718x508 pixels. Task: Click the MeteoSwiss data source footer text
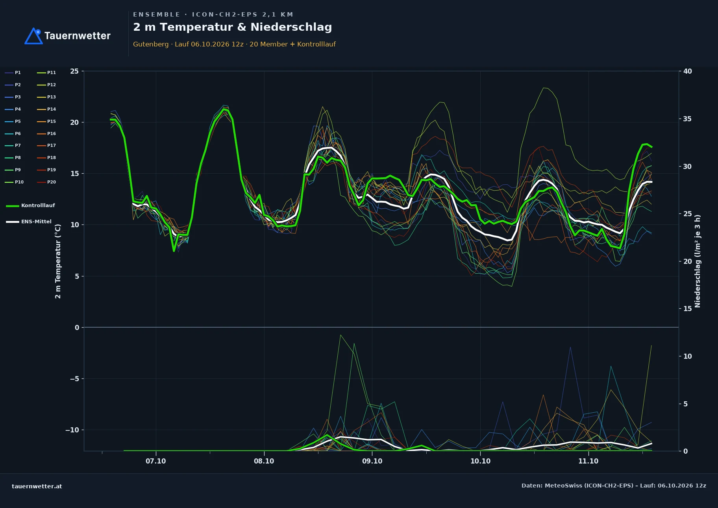(614, 486)
